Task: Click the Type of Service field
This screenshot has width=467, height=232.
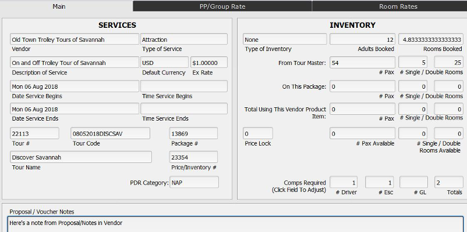Action: pyautogui.click(x=184, y=39)
